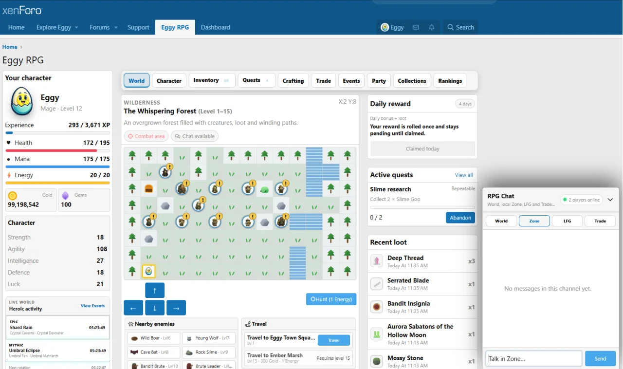Collapse the RPG Chat panel chevron

click(610, 200)
